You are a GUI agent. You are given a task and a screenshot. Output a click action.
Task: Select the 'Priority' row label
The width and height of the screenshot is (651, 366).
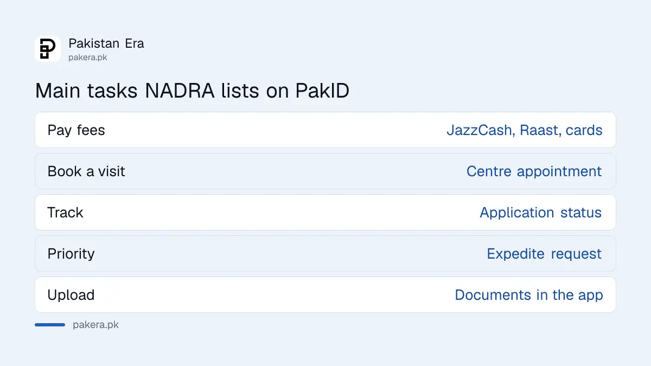tap(71, 254)
